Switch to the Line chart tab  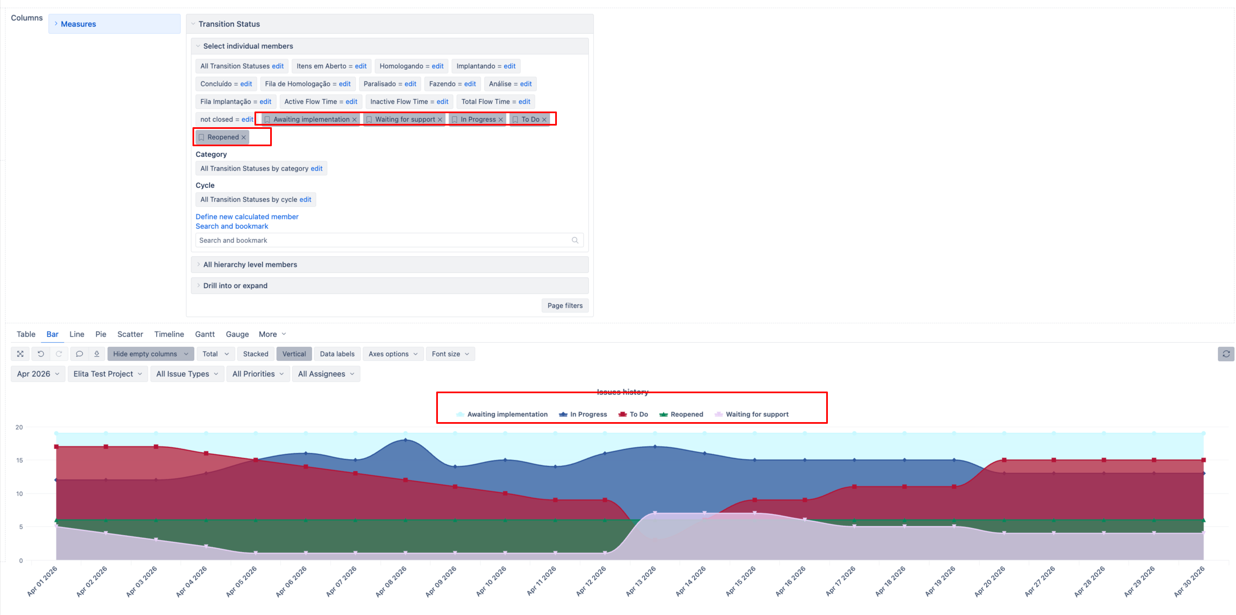pos(77,335)
